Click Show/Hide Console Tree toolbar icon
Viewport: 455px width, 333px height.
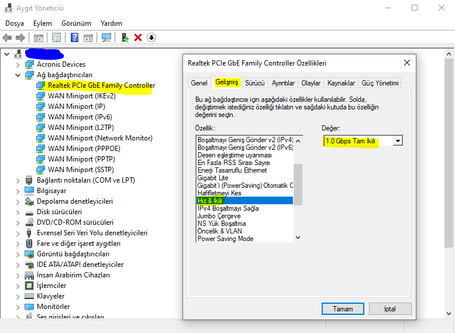click(38, 37)
